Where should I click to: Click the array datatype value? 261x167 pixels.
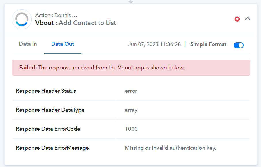[x=131, y=110]
